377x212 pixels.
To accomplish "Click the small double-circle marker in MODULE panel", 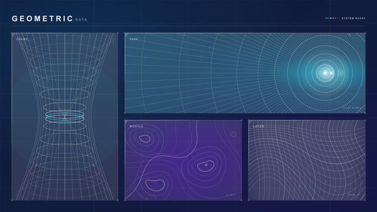I will click(x=233, y=134).
